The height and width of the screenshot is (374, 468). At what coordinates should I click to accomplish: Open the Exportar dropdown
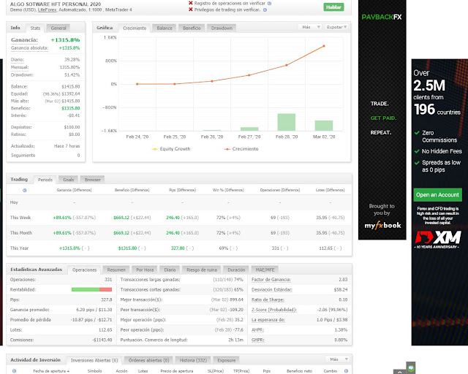click(x=336, y=27)
